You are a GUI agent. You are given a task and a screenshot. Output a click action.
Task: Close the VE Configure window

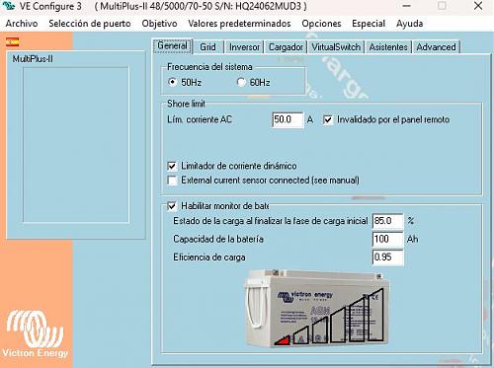click(x=478, y=6)
